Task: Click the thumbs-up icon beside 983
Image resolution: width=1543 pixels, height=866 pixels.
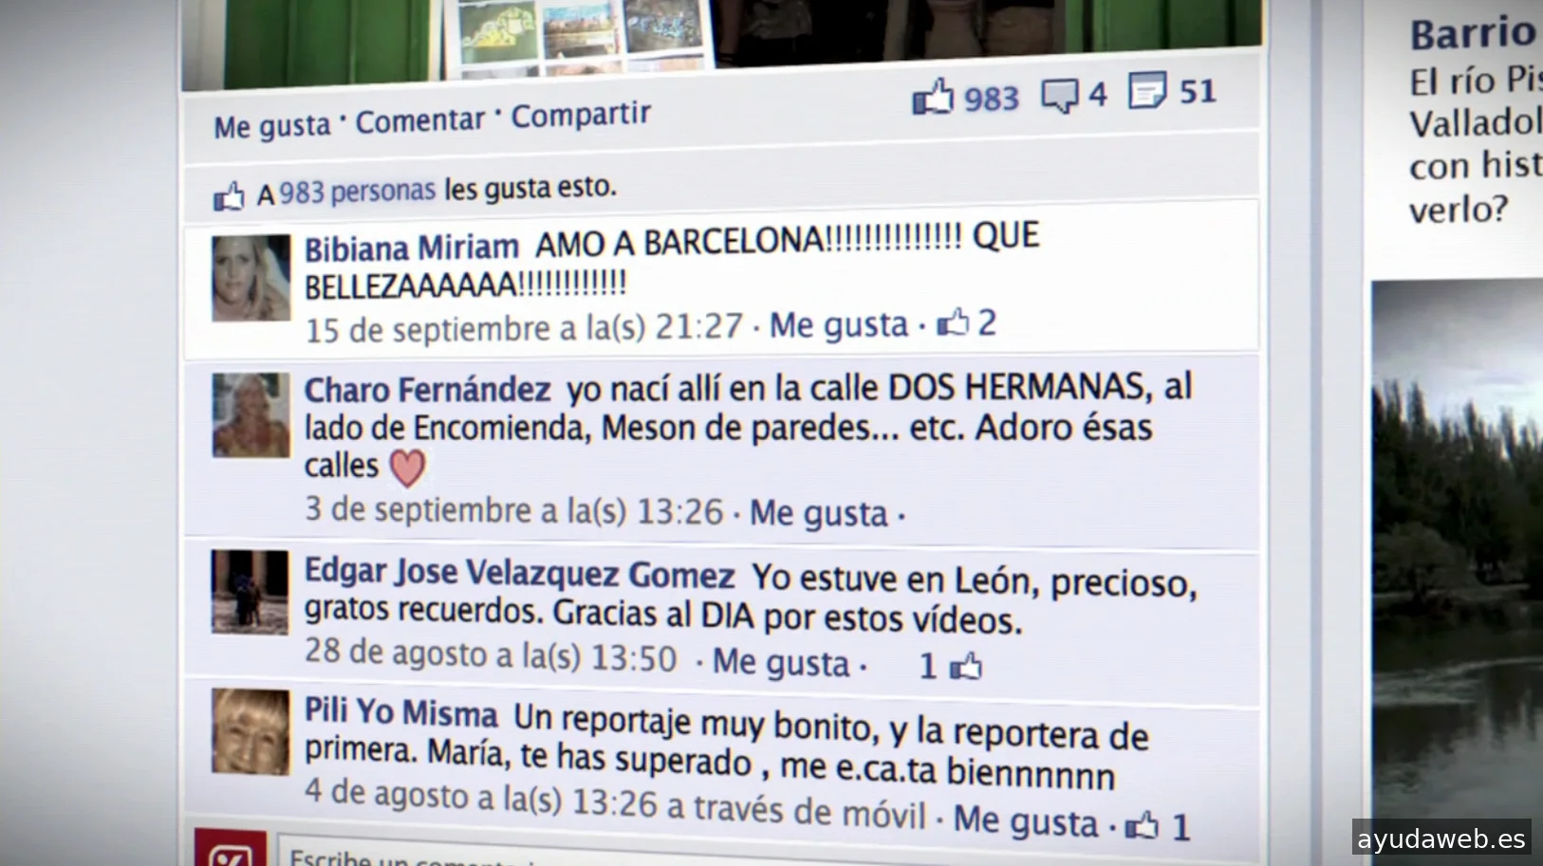Action: 933,97
